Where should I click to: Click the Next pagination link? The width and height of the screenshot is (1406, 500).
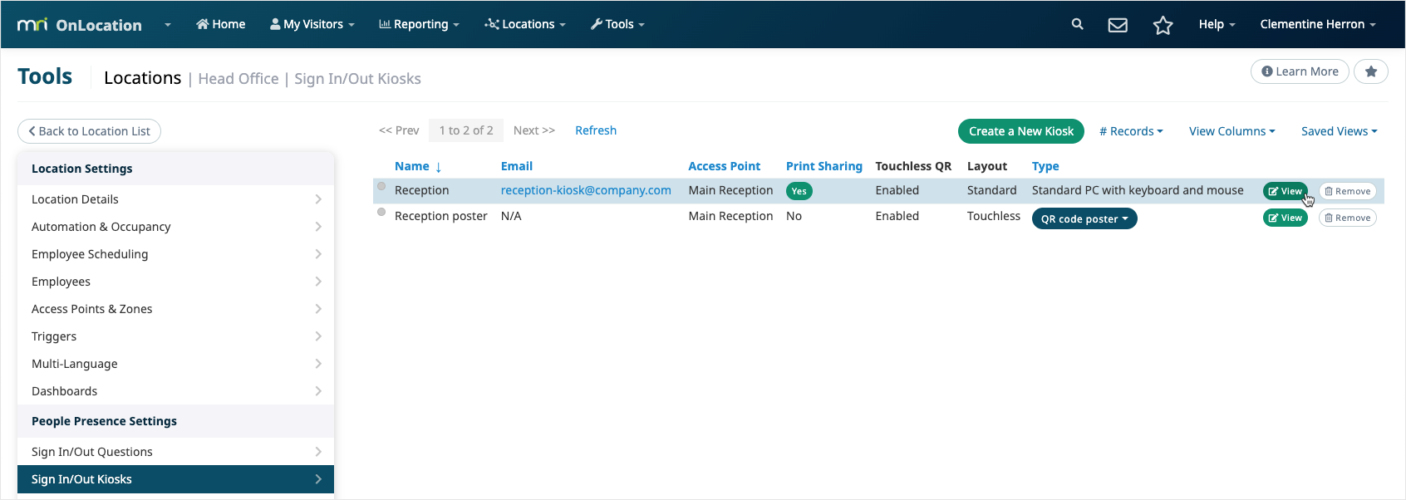[x=534, y=130]
